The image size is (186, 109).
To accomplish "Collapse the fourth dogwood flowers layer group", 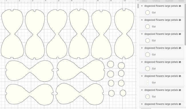I will pyautogui.click(x=142, y=48).
